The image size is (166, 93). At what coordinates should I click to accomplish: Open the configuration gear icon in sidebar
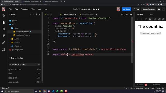pos(4,29)
